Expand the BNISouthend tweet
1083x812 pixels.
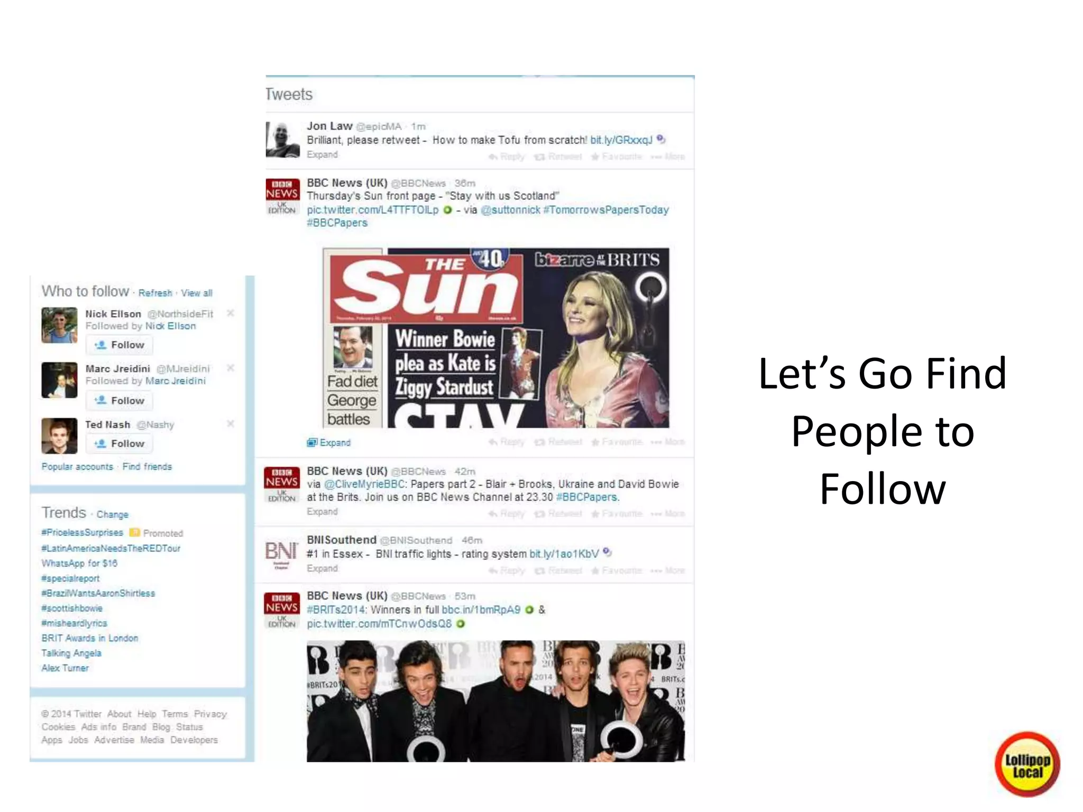pos(322,568)
